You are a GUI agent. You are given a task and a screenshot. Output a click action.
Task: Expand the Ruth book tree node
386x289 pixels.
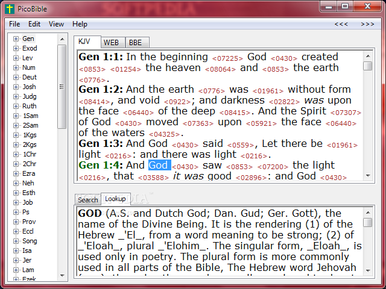click(x=16, y=107)
